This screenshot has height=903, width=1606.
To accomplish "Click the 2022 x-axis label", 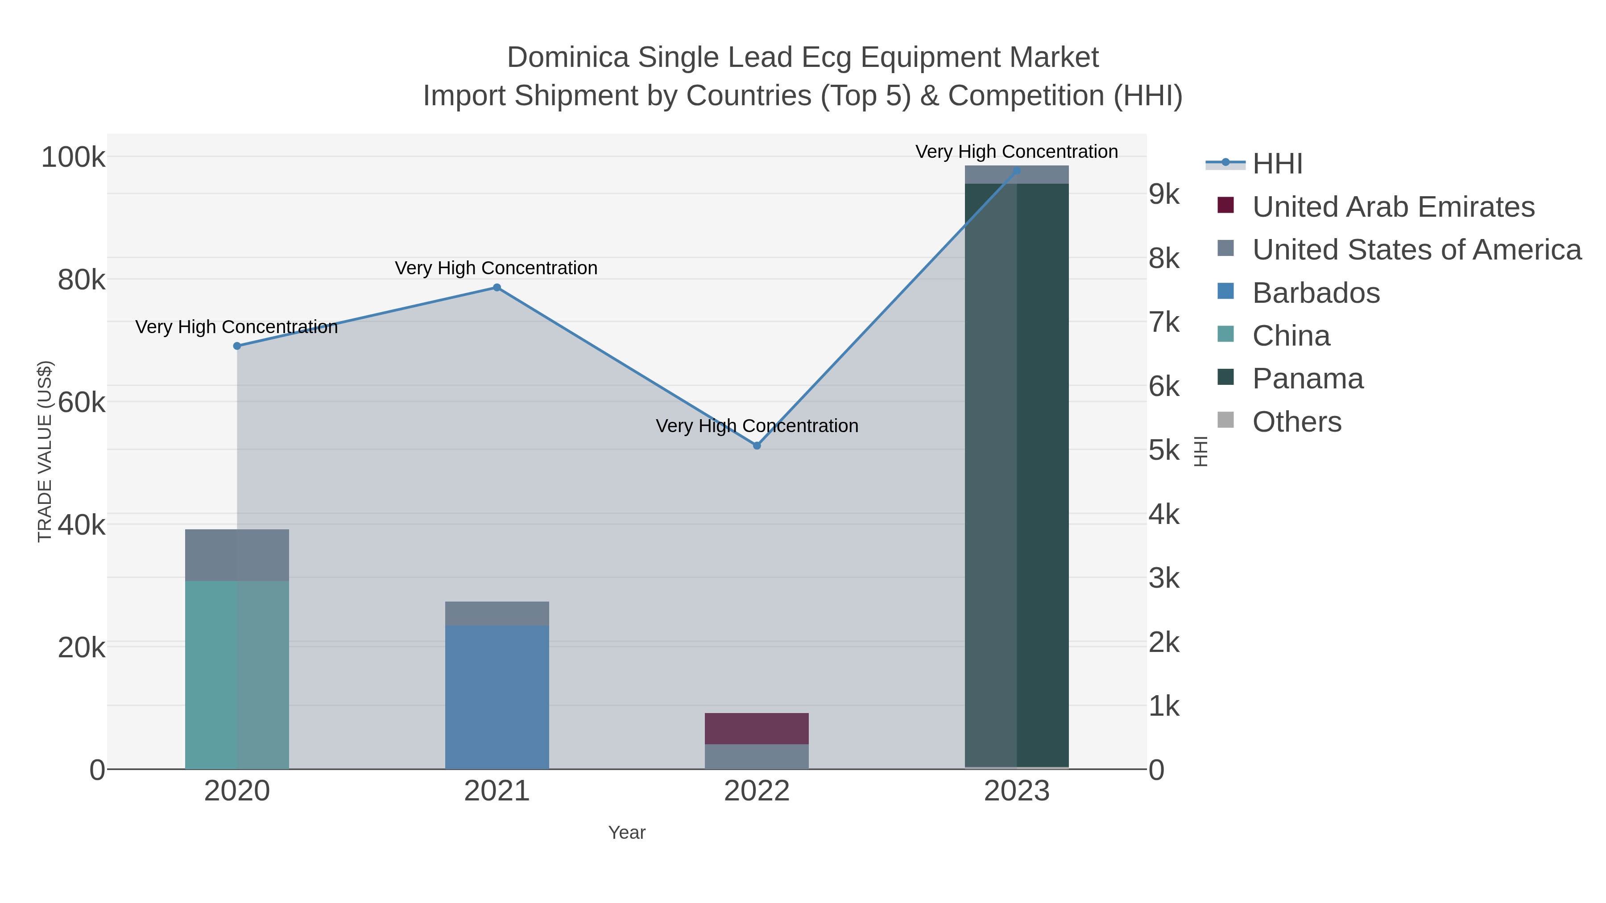I will (757, 792).
